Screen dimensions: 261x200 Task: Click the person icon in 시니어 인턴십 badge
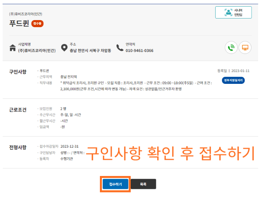228,13
